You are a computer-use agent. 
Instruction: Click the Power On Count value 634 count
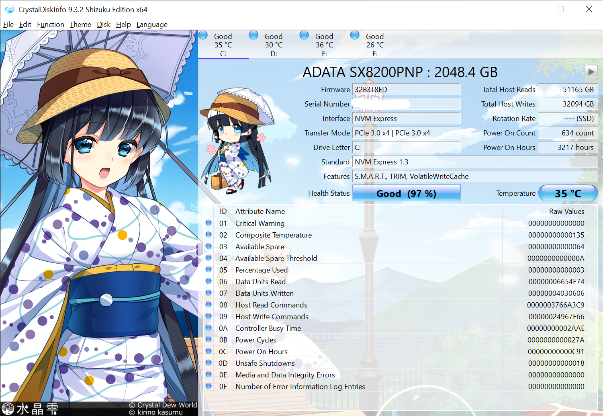(x=568, y=133)
